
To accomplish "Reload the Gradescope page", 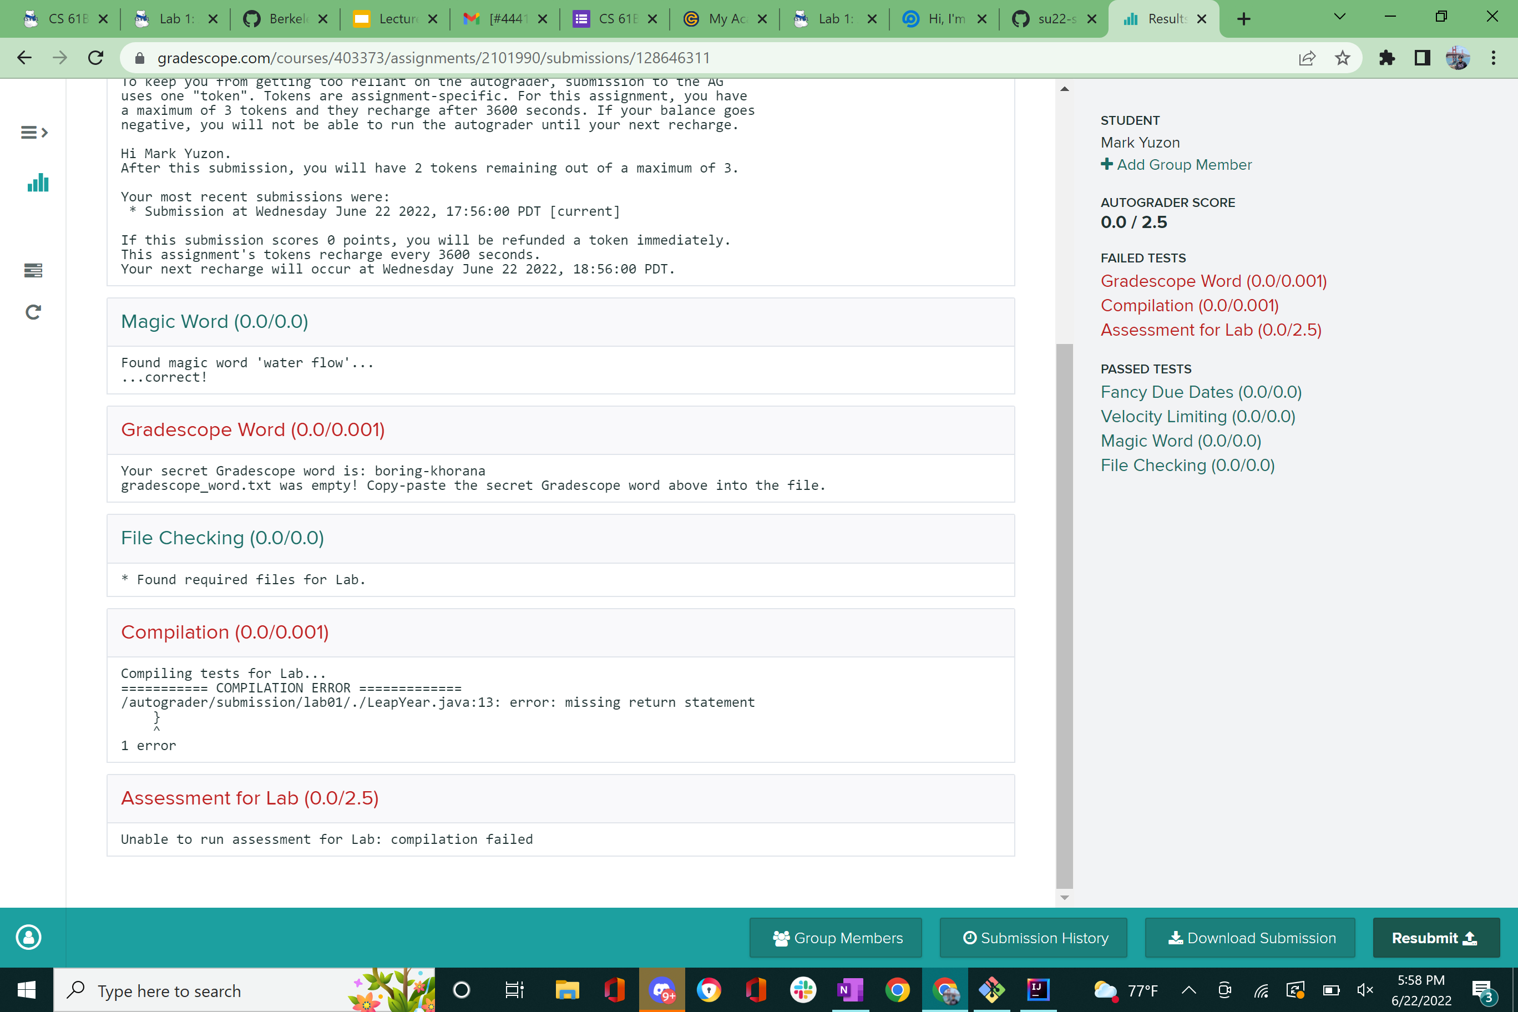I will [95, 58].
